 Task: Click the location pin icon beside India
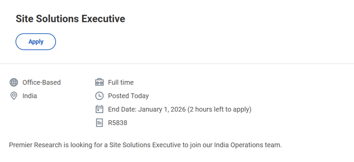tap(14, 96)
